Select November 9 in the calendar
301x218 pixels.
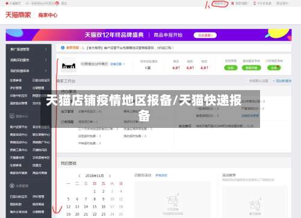[x=104, y=199]
